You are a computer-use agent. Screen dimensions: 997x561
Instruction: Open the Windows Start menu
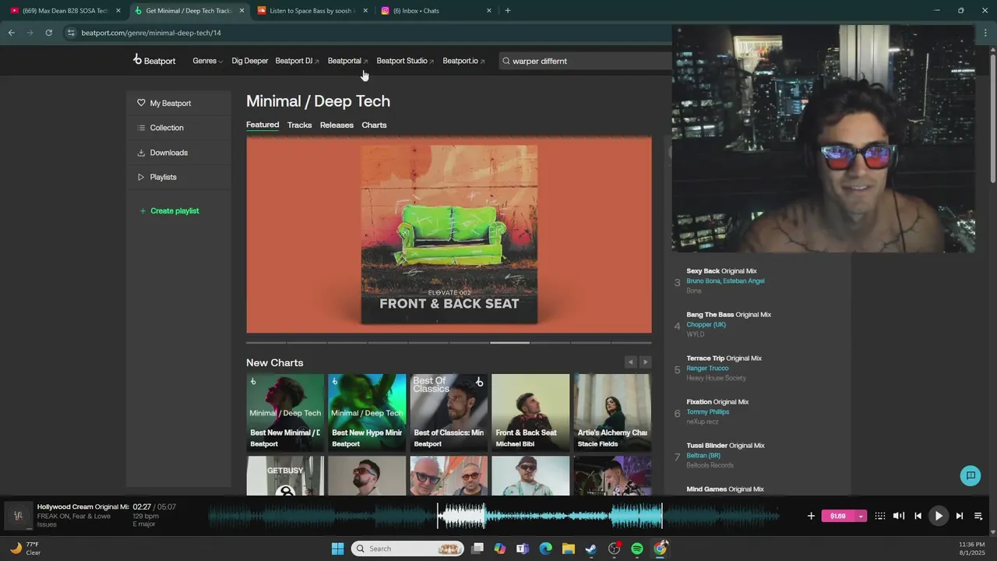pyautogui.click(x=337, y=549)
